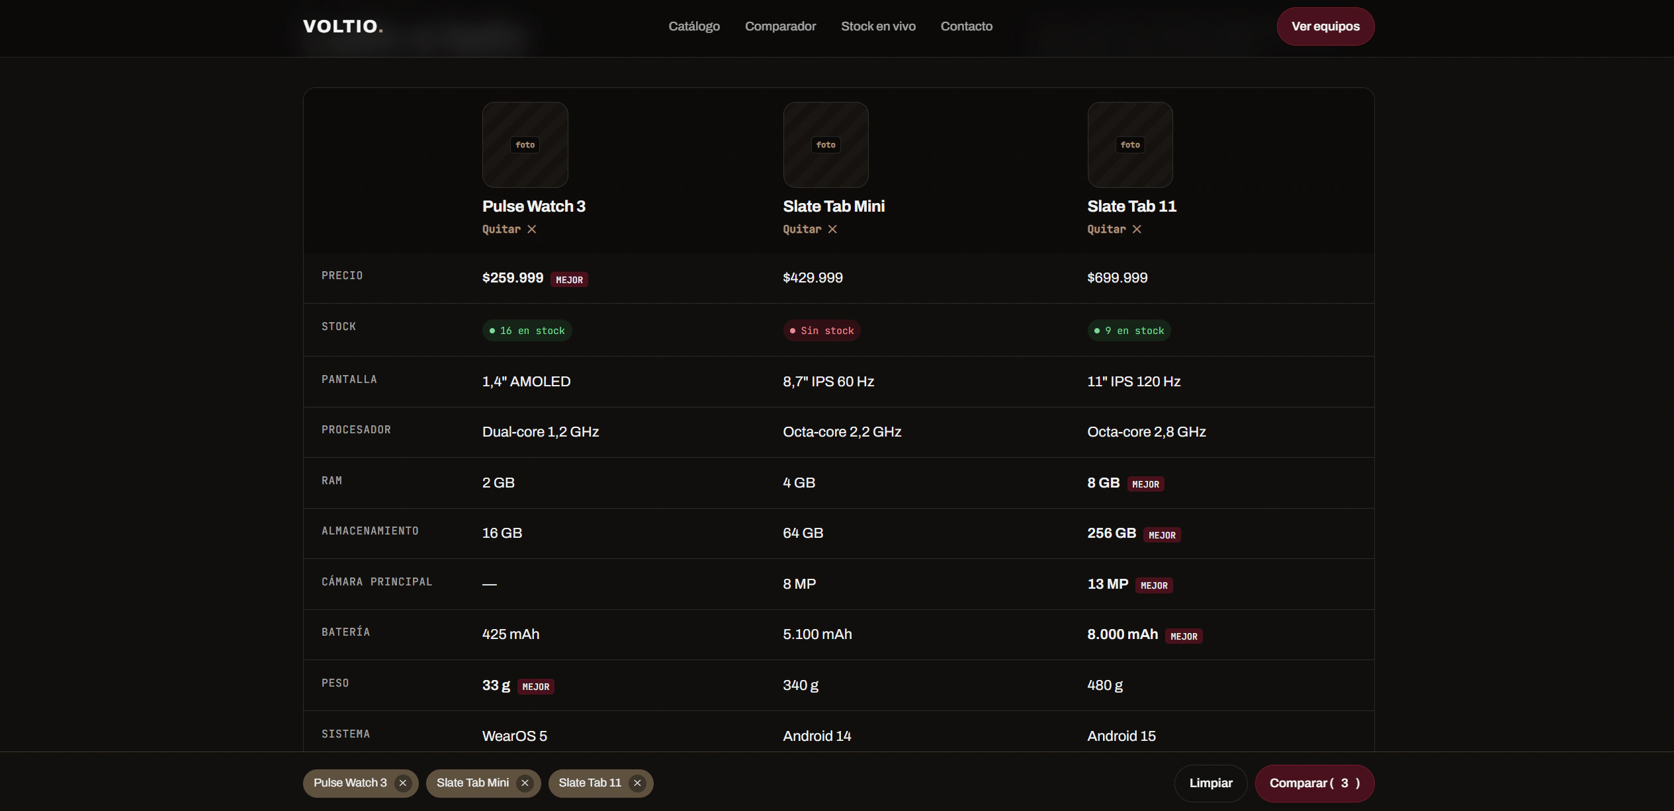Remove Slate Tab 11 chip with its X icon
Viewport: 1674px width, 811px height.
637,783
